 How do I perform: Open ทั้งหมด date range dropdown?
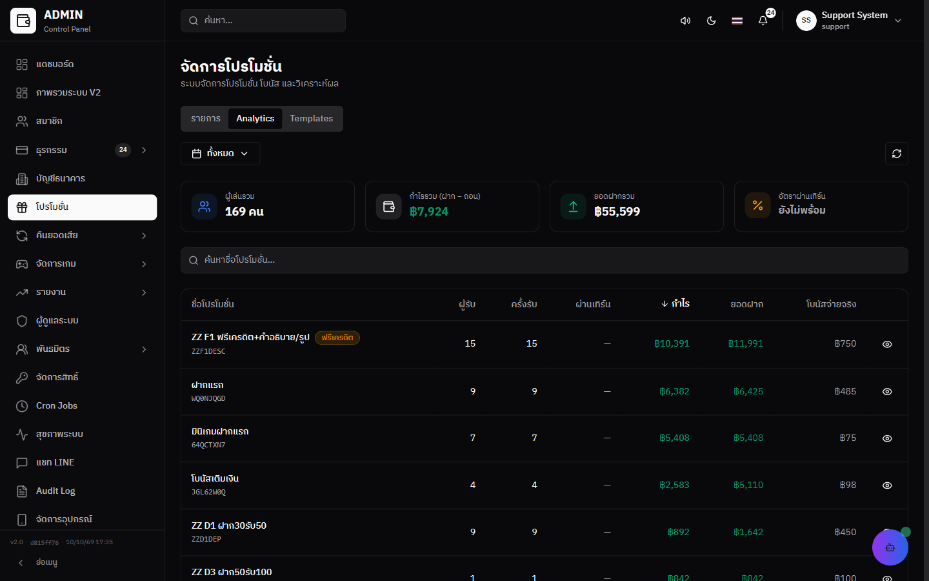click(x=221, y=154)
